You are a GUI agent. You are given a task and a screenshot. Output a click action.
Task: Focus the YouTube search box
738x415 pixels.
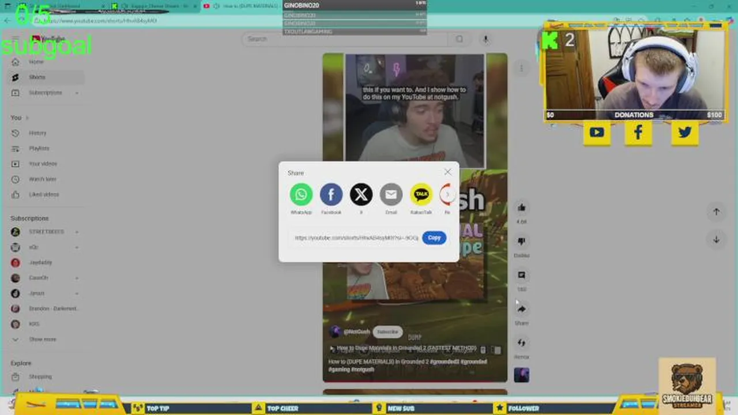(x=346, y=39)
